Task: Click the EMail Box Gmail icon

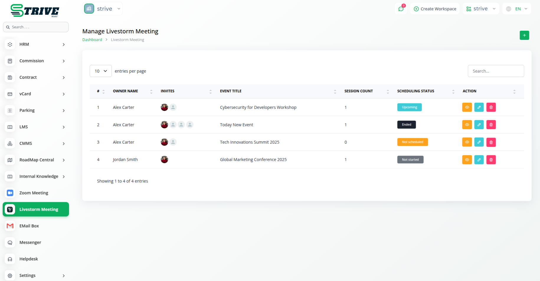Action: [10, 226]
